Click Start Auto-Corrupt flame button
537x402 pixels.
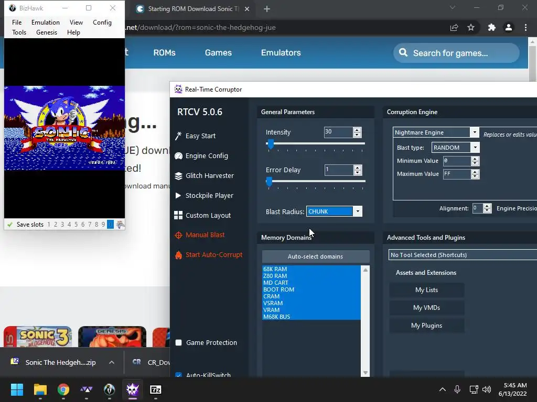click(209, 255)
